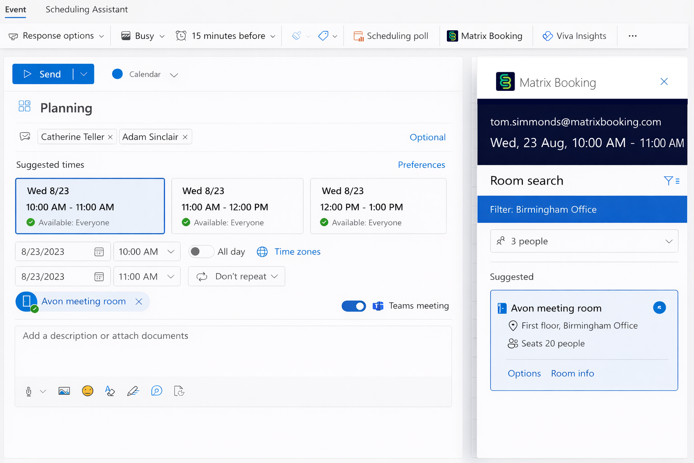The width and height of the screenshot is (694, 463).
Task: Activate the Draw with ink tool
Action: coord(132,391)
